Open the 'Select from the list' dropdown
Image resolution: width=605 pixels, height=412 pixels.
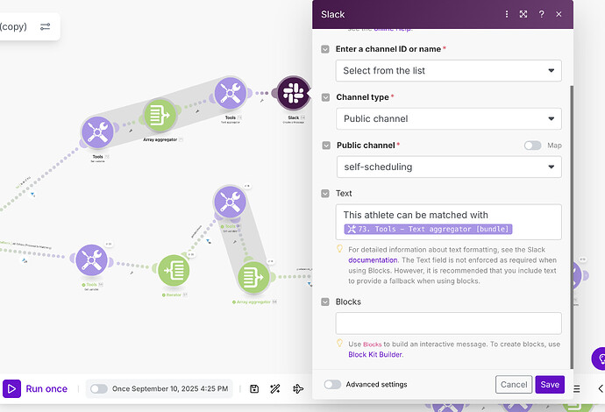coord(448,71)
